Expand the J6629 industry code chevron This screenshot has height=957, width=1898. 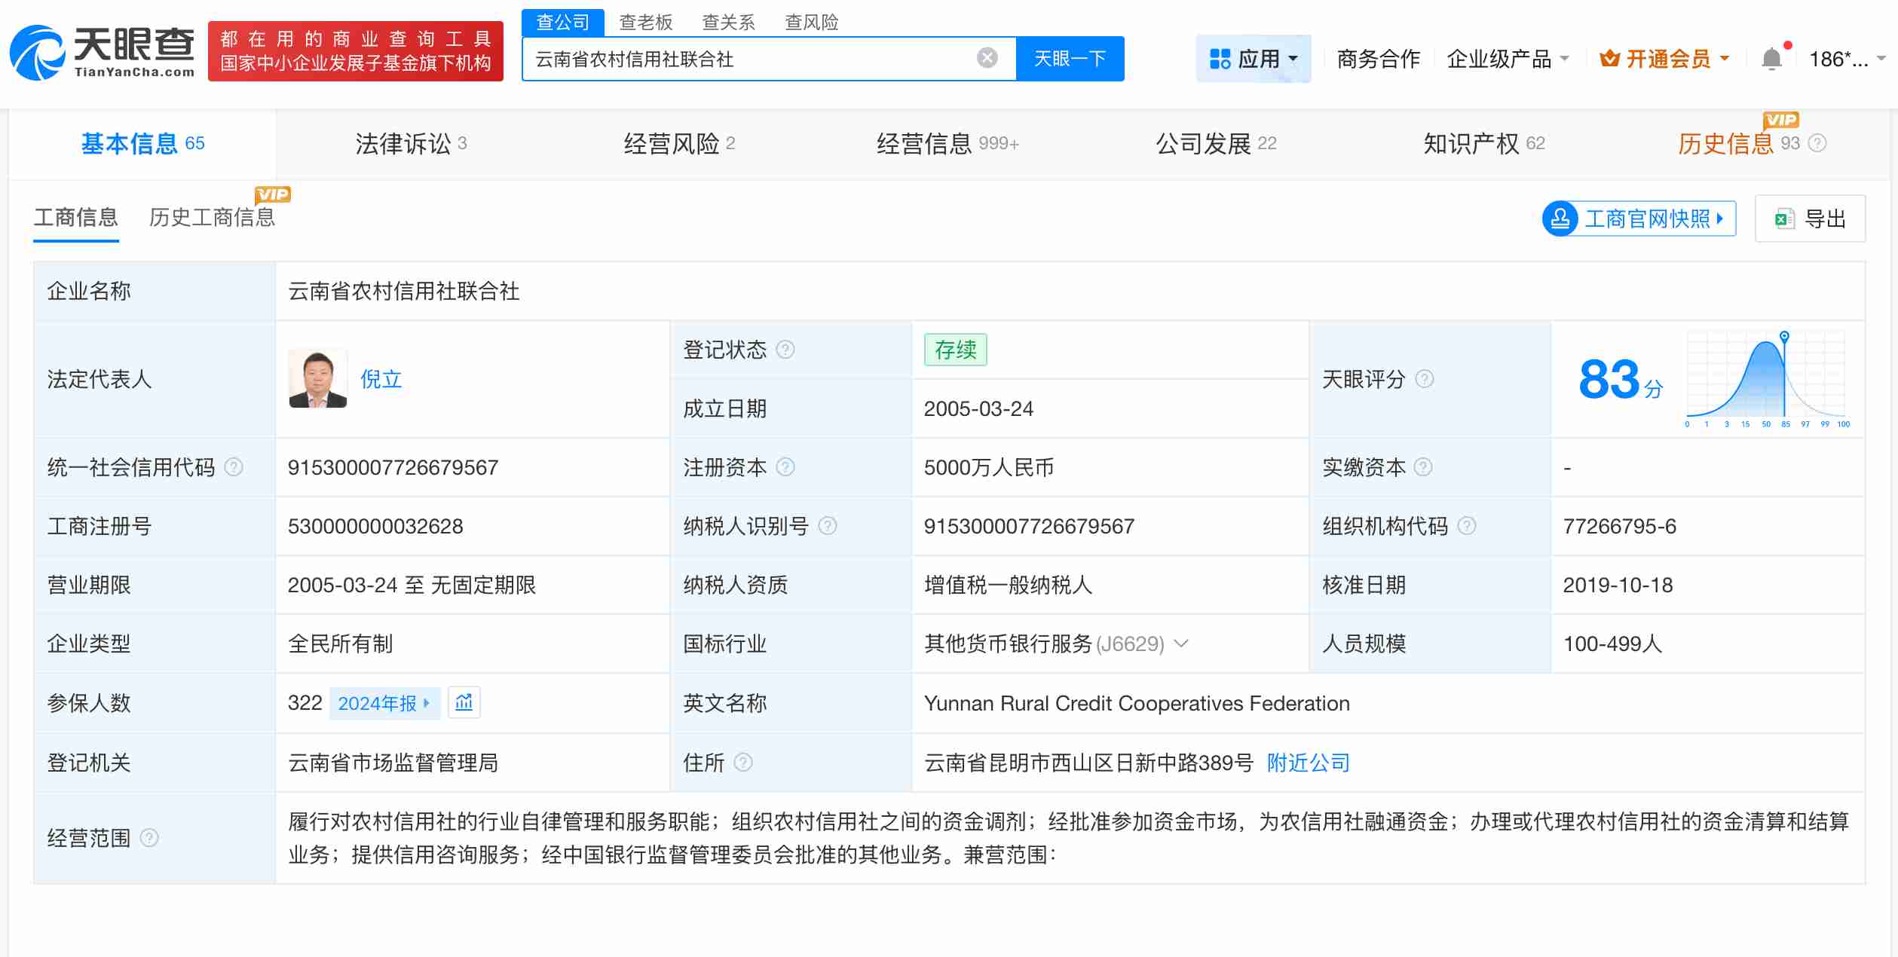pyautogui.click(x=1181, y=644)
